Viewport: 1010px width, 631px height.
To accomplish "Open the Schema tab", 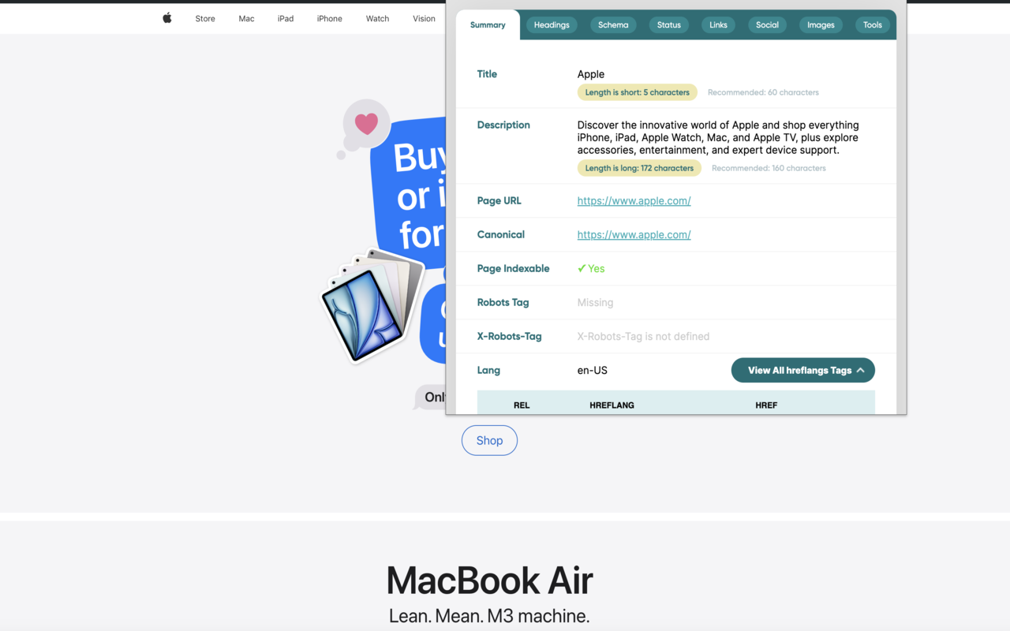I will (613, 25).
